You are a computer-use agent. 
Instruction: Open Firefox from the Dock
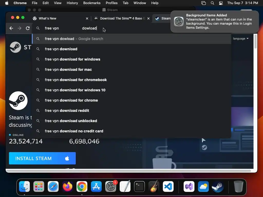point(68,186)
